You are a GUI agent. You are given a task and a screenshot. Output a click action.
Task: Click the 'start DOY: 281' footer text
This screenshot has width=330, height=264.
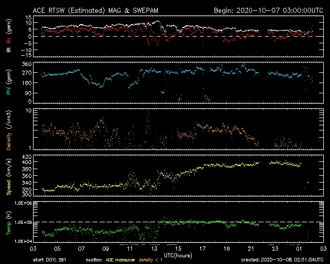(x=49, y=260)
